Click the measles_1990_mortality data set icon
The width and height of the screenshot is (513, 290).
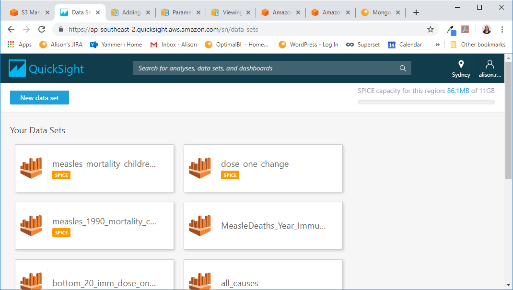point(32,226)
